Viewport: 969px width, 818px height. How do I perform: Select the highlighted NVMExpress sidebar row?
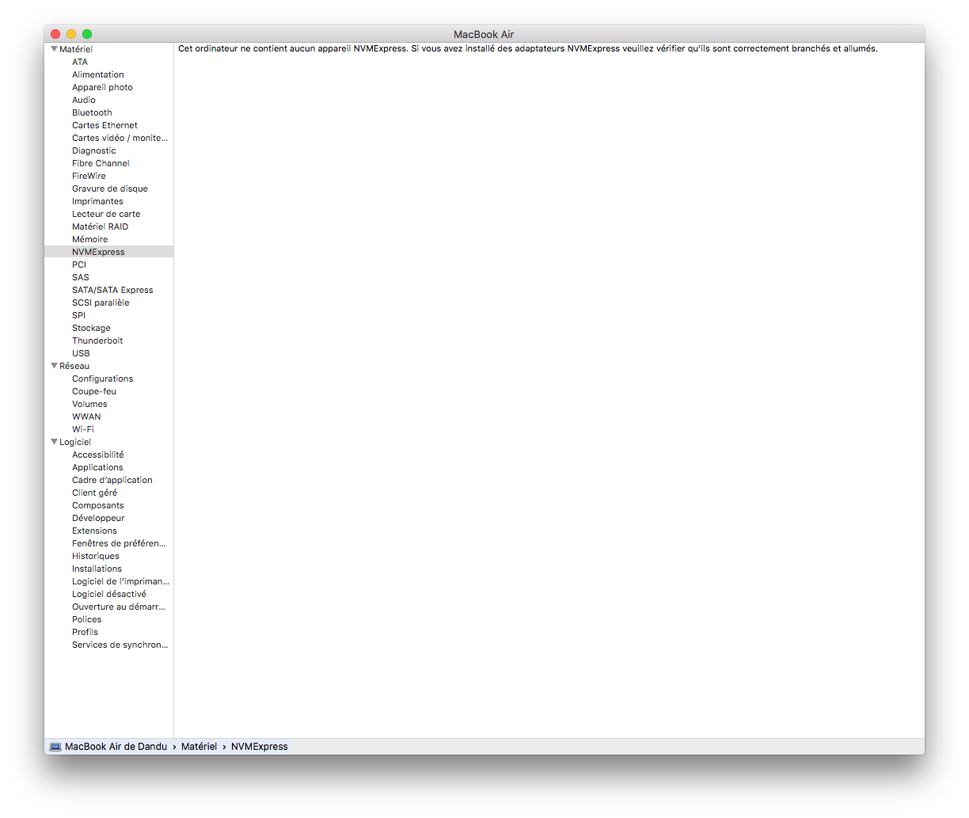(108, 252)
